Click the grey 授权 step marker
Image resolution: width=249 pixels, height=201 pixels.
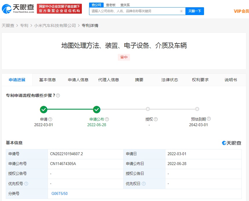pyautogui.click(x=148, y=109)
